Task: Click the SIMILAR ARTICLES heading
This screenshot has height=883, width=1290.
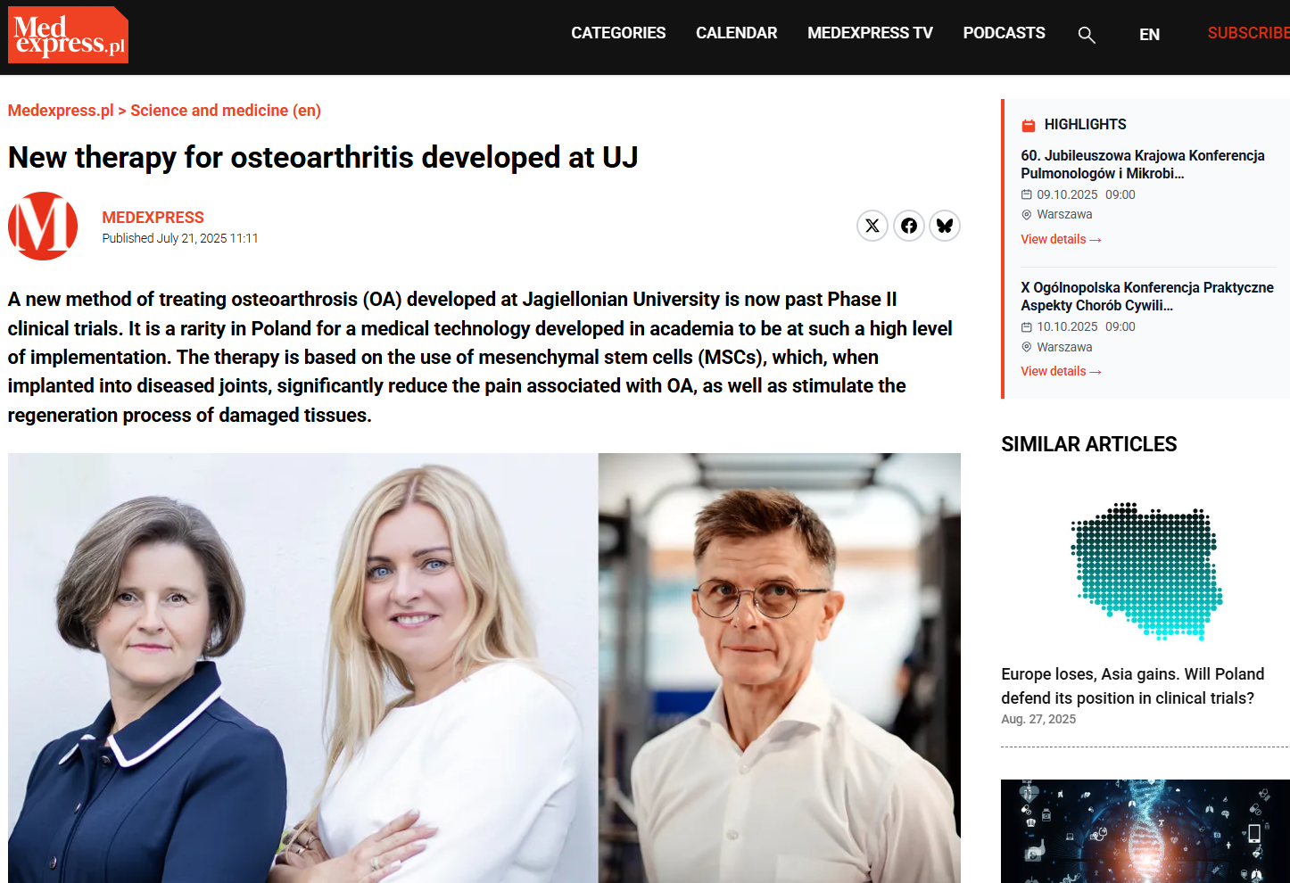Action: coord(1088,444)
